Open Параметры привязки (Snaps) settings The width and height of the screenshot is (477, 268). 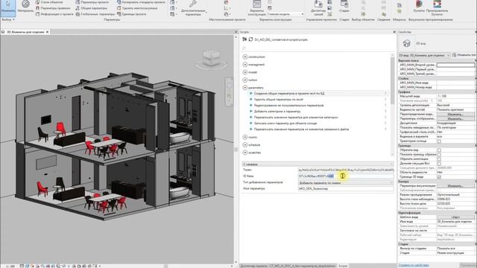tap(53, 8)
